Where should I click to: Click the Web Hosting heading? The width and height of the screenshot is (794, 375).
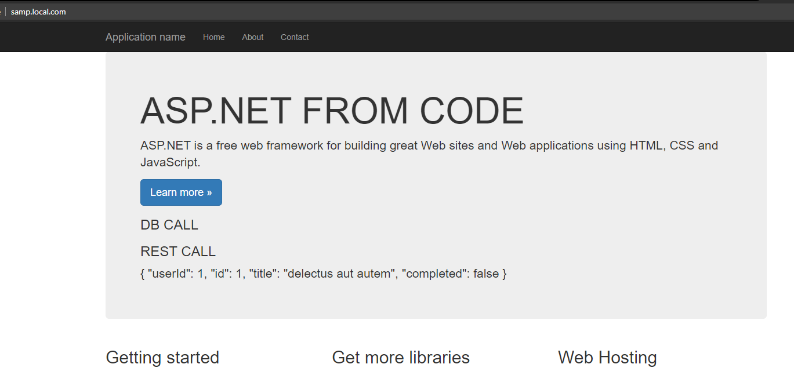pyautogui.click(x=607, y=357)
